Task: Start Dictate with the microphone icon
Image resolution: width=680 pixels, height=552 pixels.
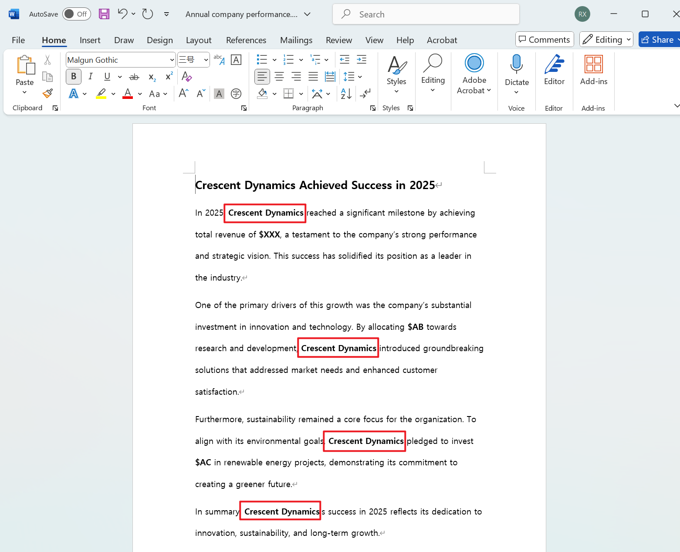Action: pos(516,64)
